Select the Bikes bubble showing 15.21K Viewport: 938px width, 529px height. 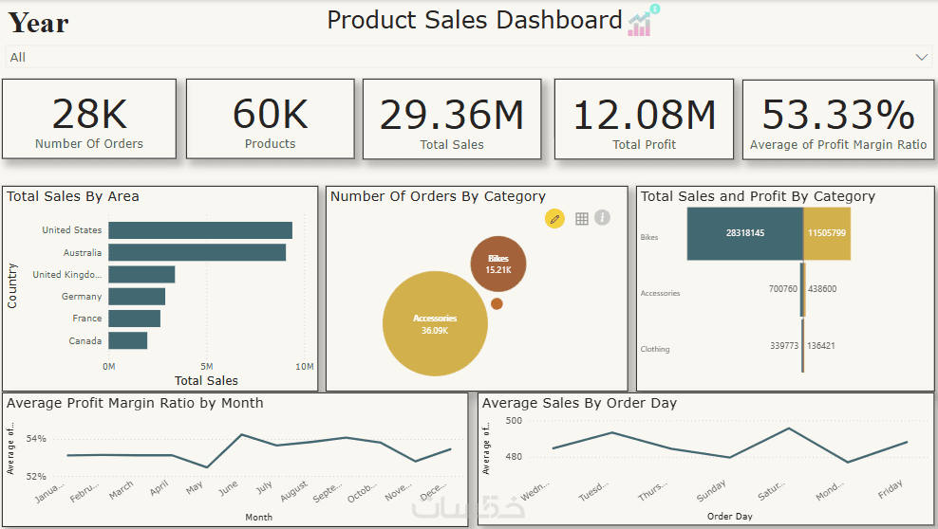tap(497, 264)
